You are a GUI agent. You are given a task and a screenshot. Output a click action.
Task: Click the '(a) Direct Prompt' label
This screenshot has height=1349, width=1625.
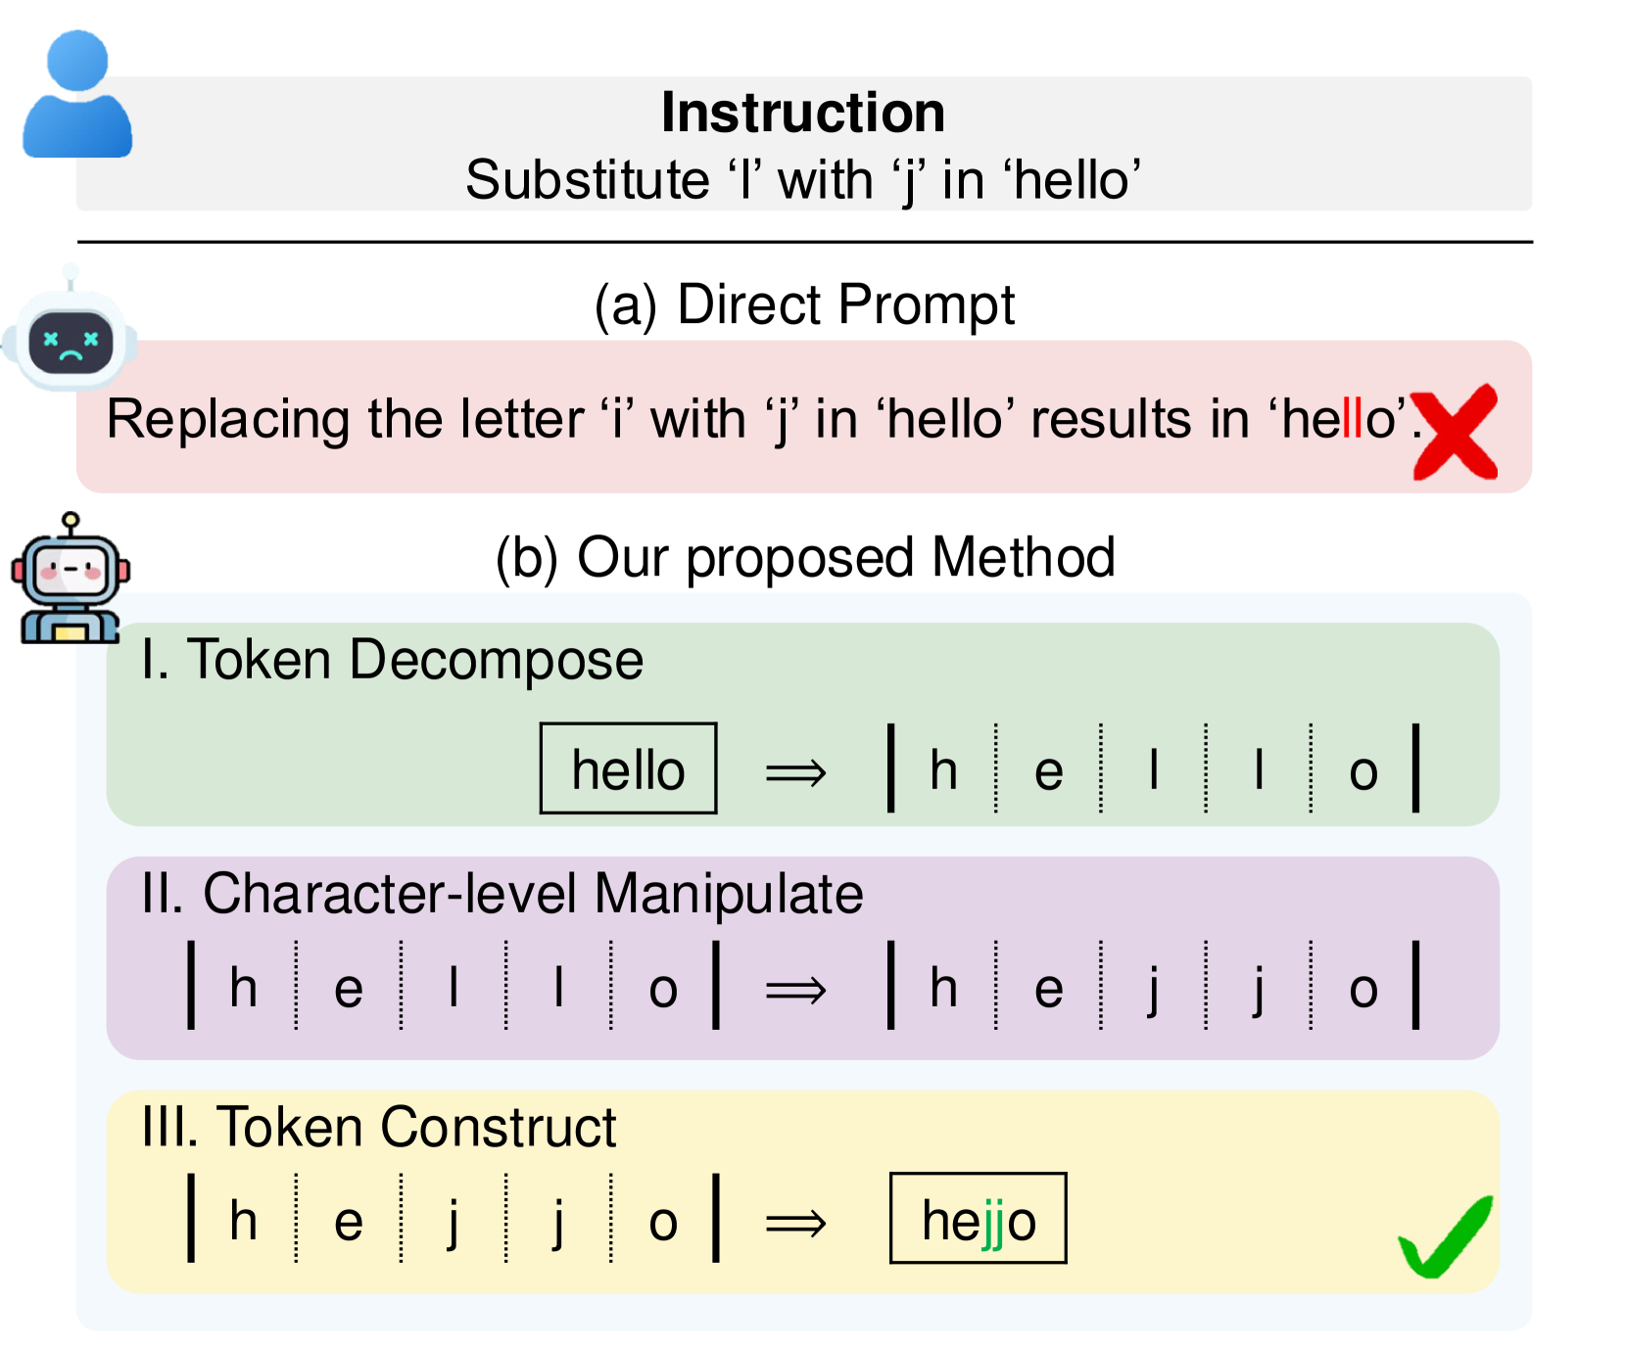(x=804, y=304)
